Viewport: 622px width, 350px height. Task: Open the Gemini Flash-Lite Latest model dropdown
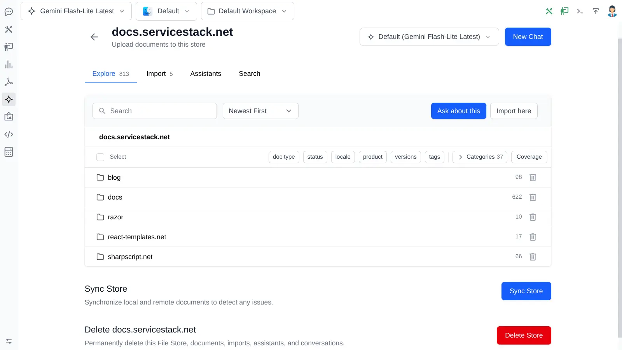[x=76, y=11]
